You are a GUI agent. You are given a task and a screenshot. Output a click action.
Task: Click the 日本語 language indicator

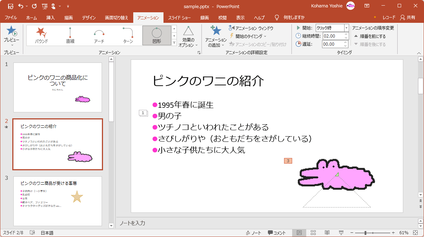47,233
